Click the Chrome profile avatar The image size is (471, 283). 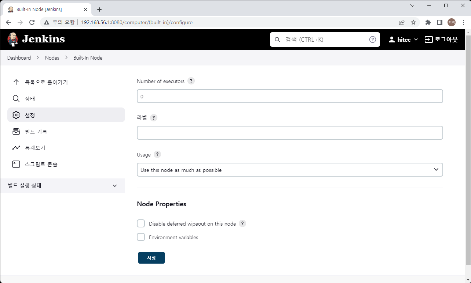click(x=452, y=22)
